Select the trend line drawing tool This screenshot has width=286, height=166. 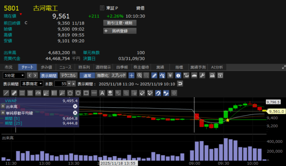[x=6, y=93]
